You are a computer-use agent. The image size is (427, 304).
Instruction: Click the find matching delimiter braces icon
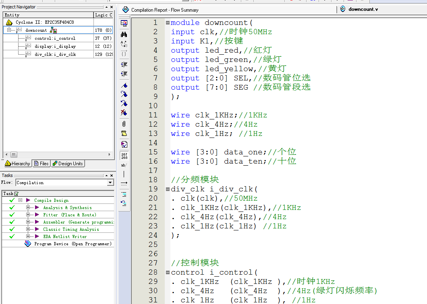(124, 53)
